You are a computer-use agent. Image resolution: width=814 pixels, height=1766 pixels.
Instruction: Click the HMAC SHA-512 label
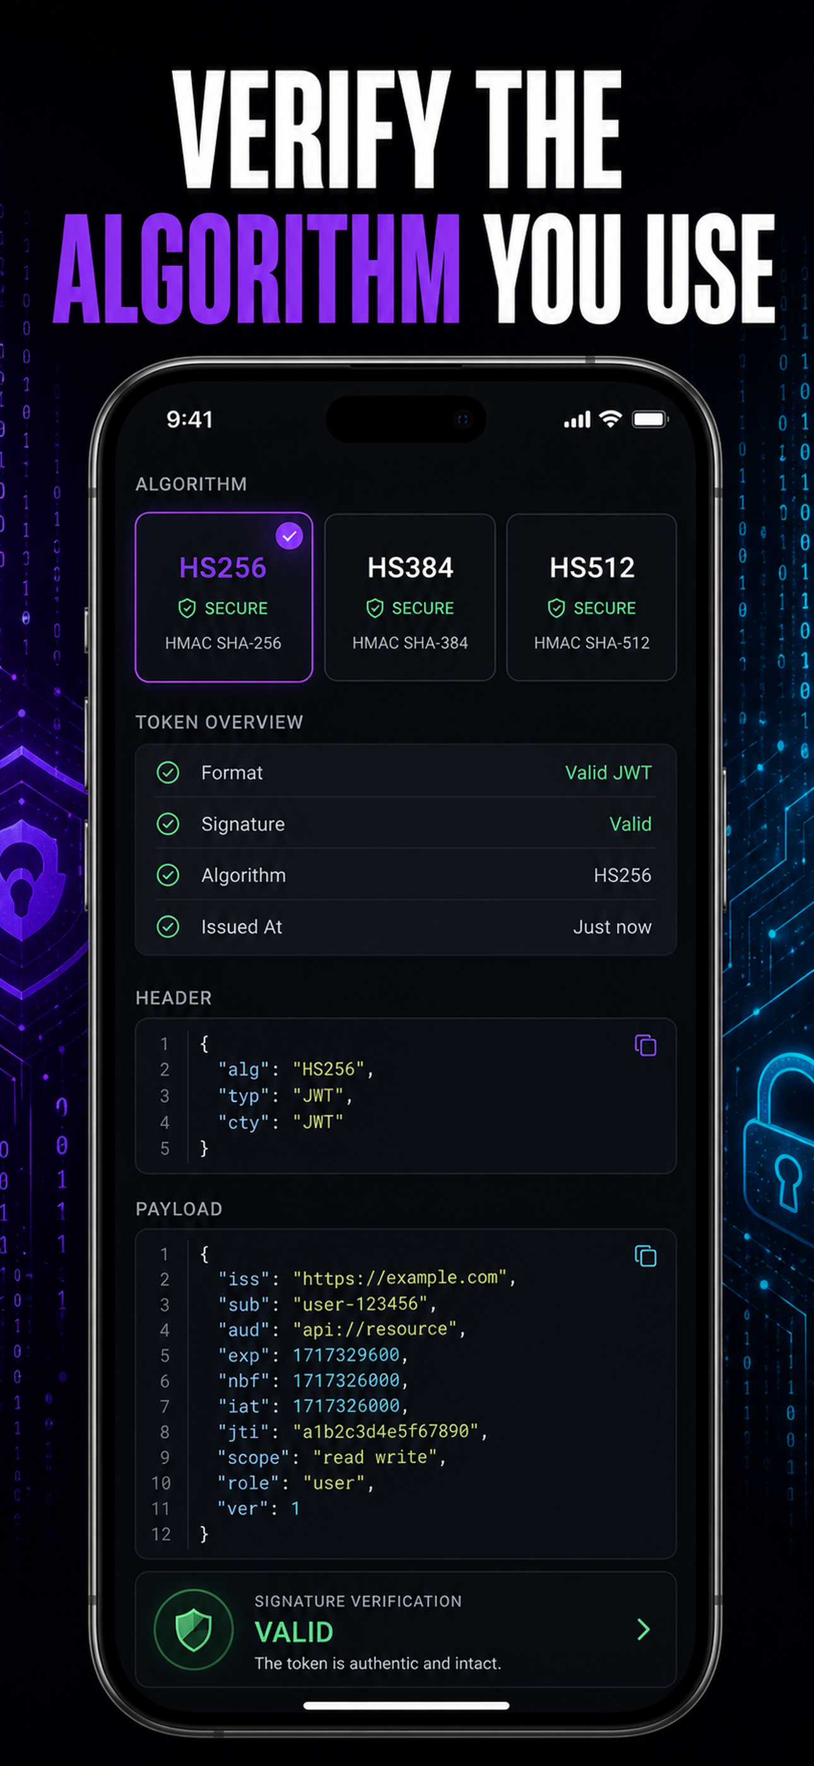[591, 643]
